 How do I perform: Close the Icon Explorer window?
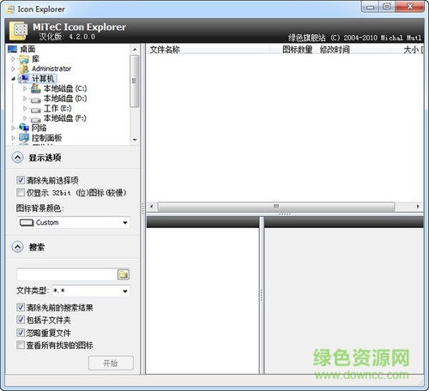click(x=409, y=7)
